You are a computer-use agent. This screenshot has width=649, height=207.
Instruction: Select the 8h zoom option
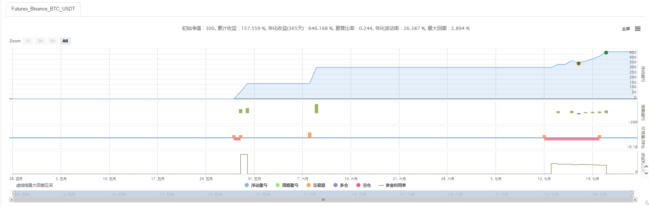click(x=53, y=41)
